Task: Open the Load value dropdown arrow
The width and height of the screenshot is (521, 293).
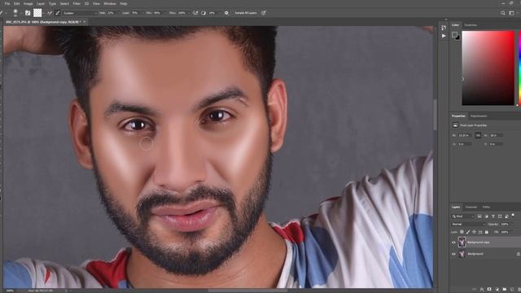Action: 142,13
